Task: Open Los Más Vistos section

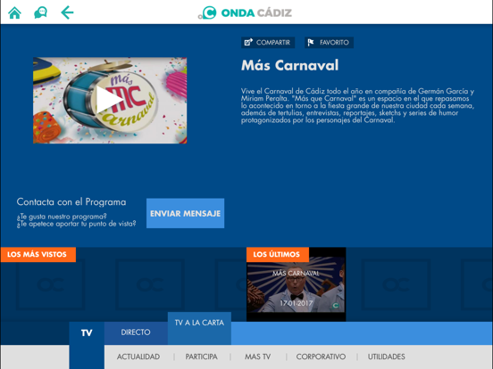Action: point(38,255)
